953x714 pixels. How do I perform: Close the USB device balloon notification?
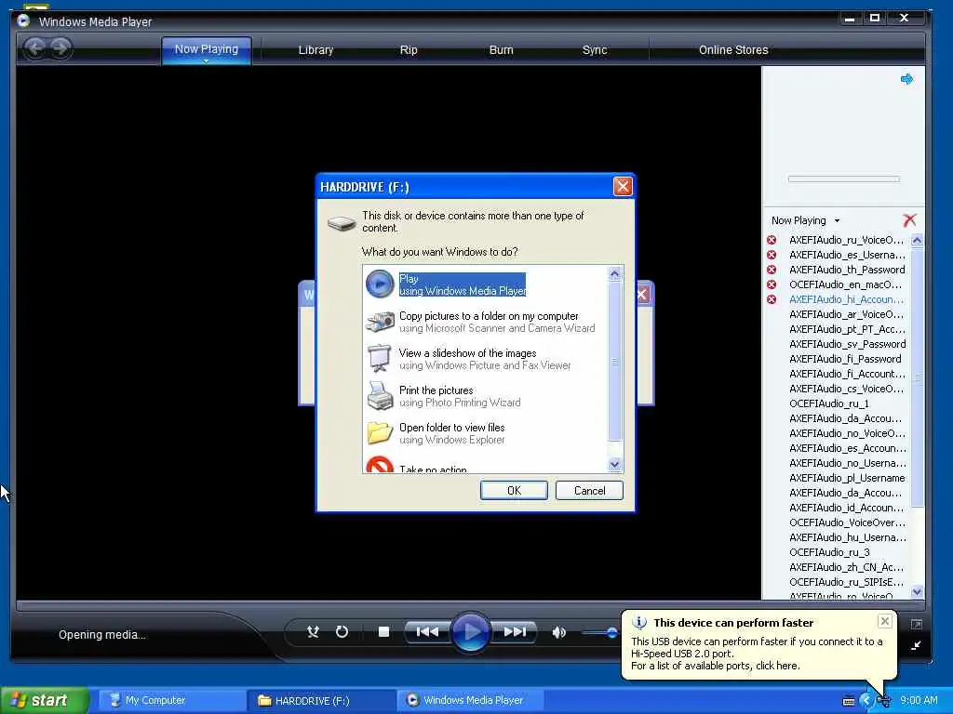(885, 621)
